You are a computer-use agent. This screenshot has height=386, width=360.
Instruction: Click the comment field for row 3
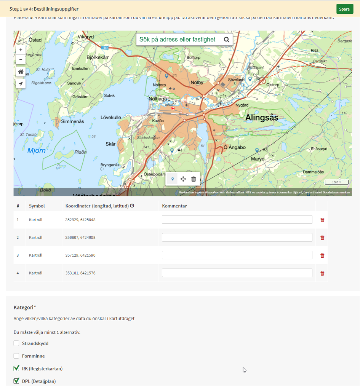coord(237,255)
